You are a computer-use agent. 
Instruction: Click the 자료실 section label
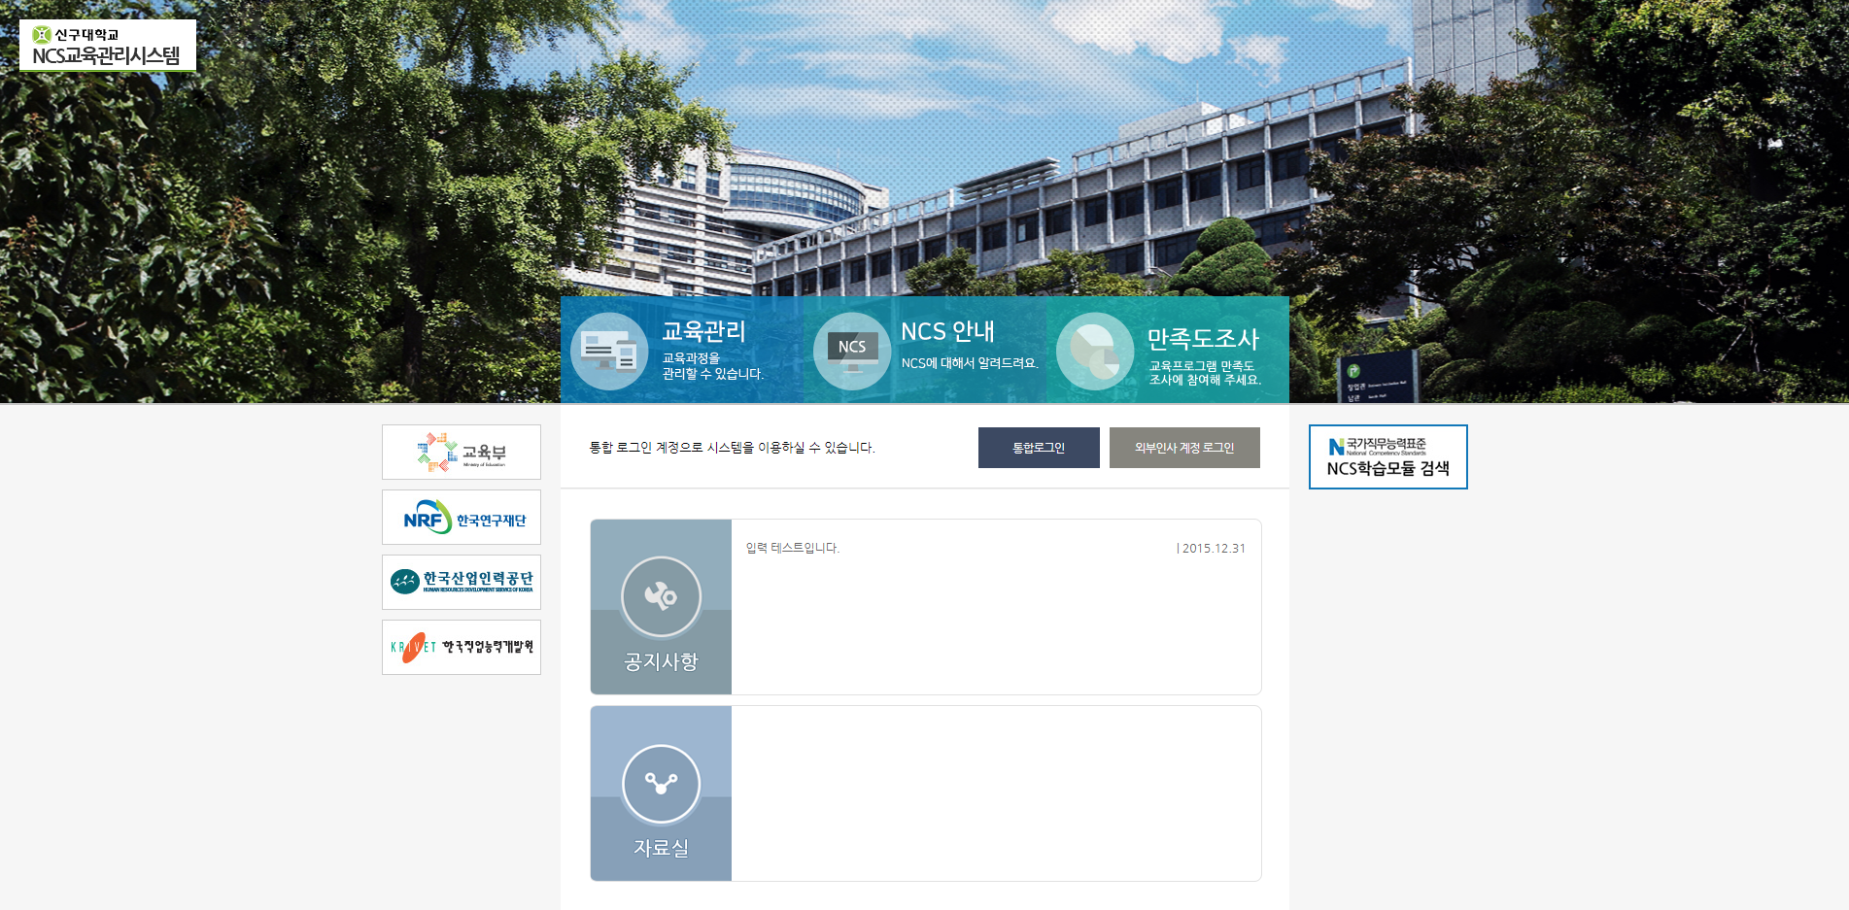(661, 849)
